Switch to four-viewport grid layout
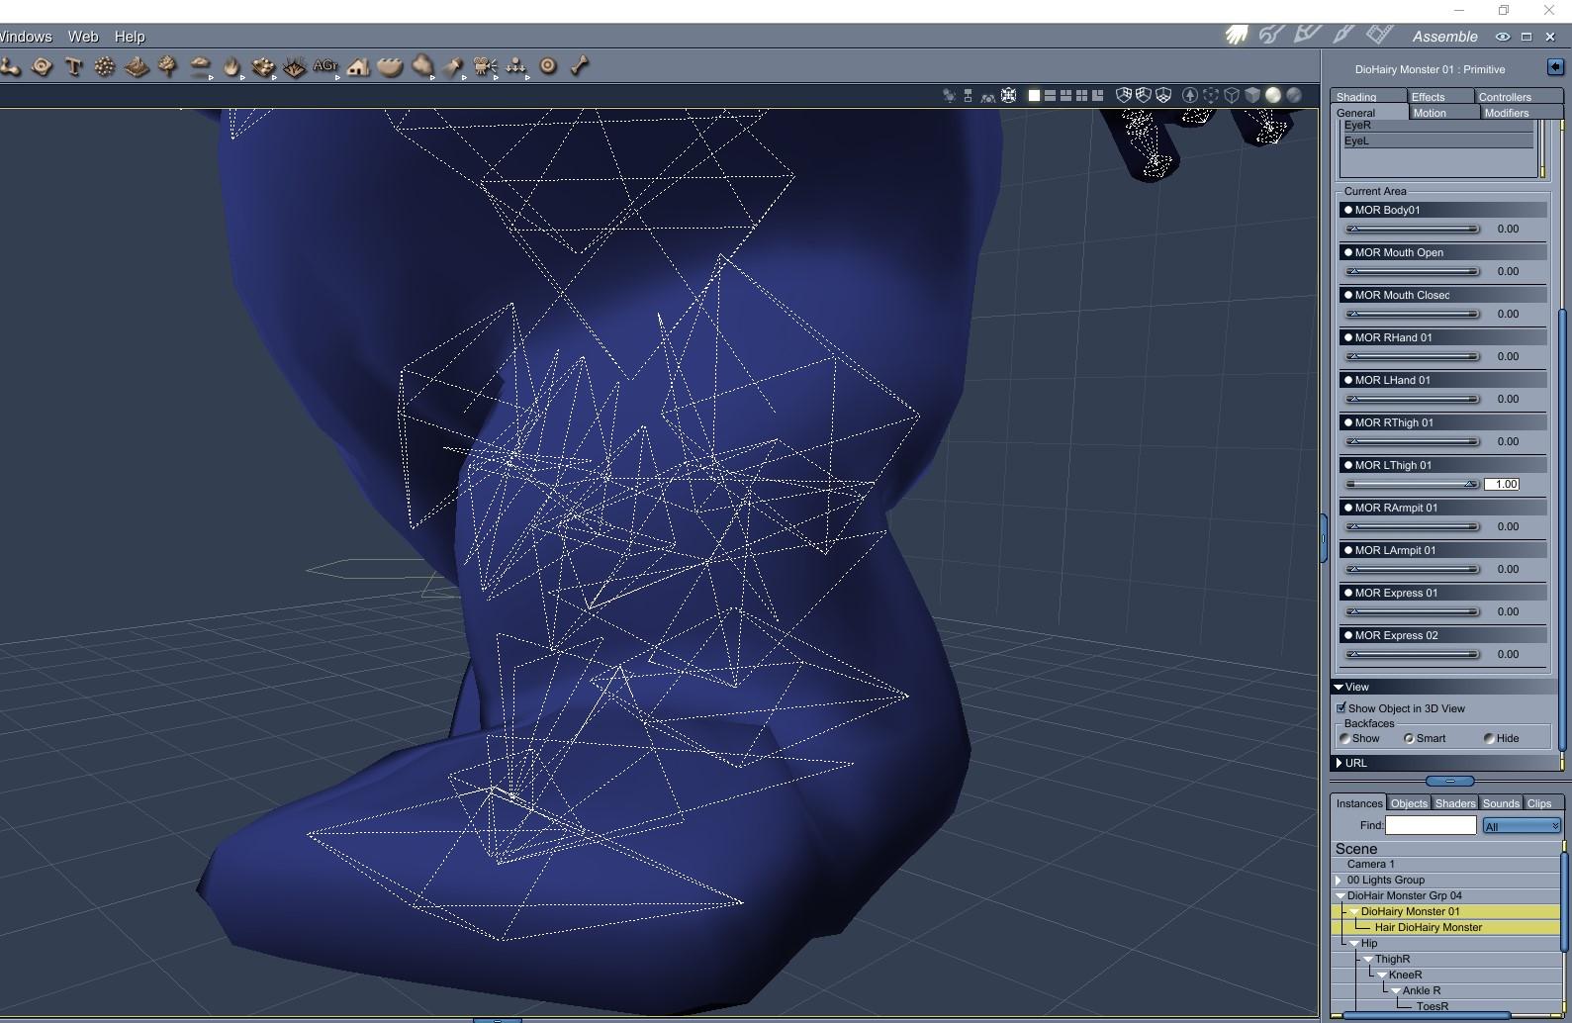This screenshot has width=1572, height=1023. (1081, 95)
